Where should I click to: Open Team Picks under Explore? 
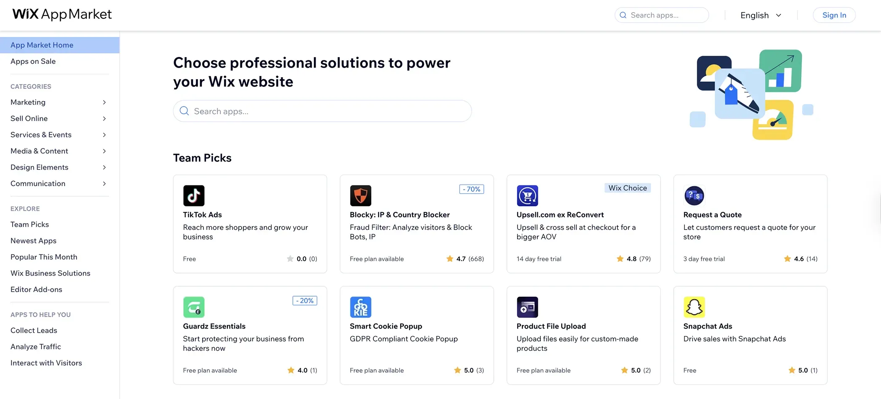(x=30, y=224)
